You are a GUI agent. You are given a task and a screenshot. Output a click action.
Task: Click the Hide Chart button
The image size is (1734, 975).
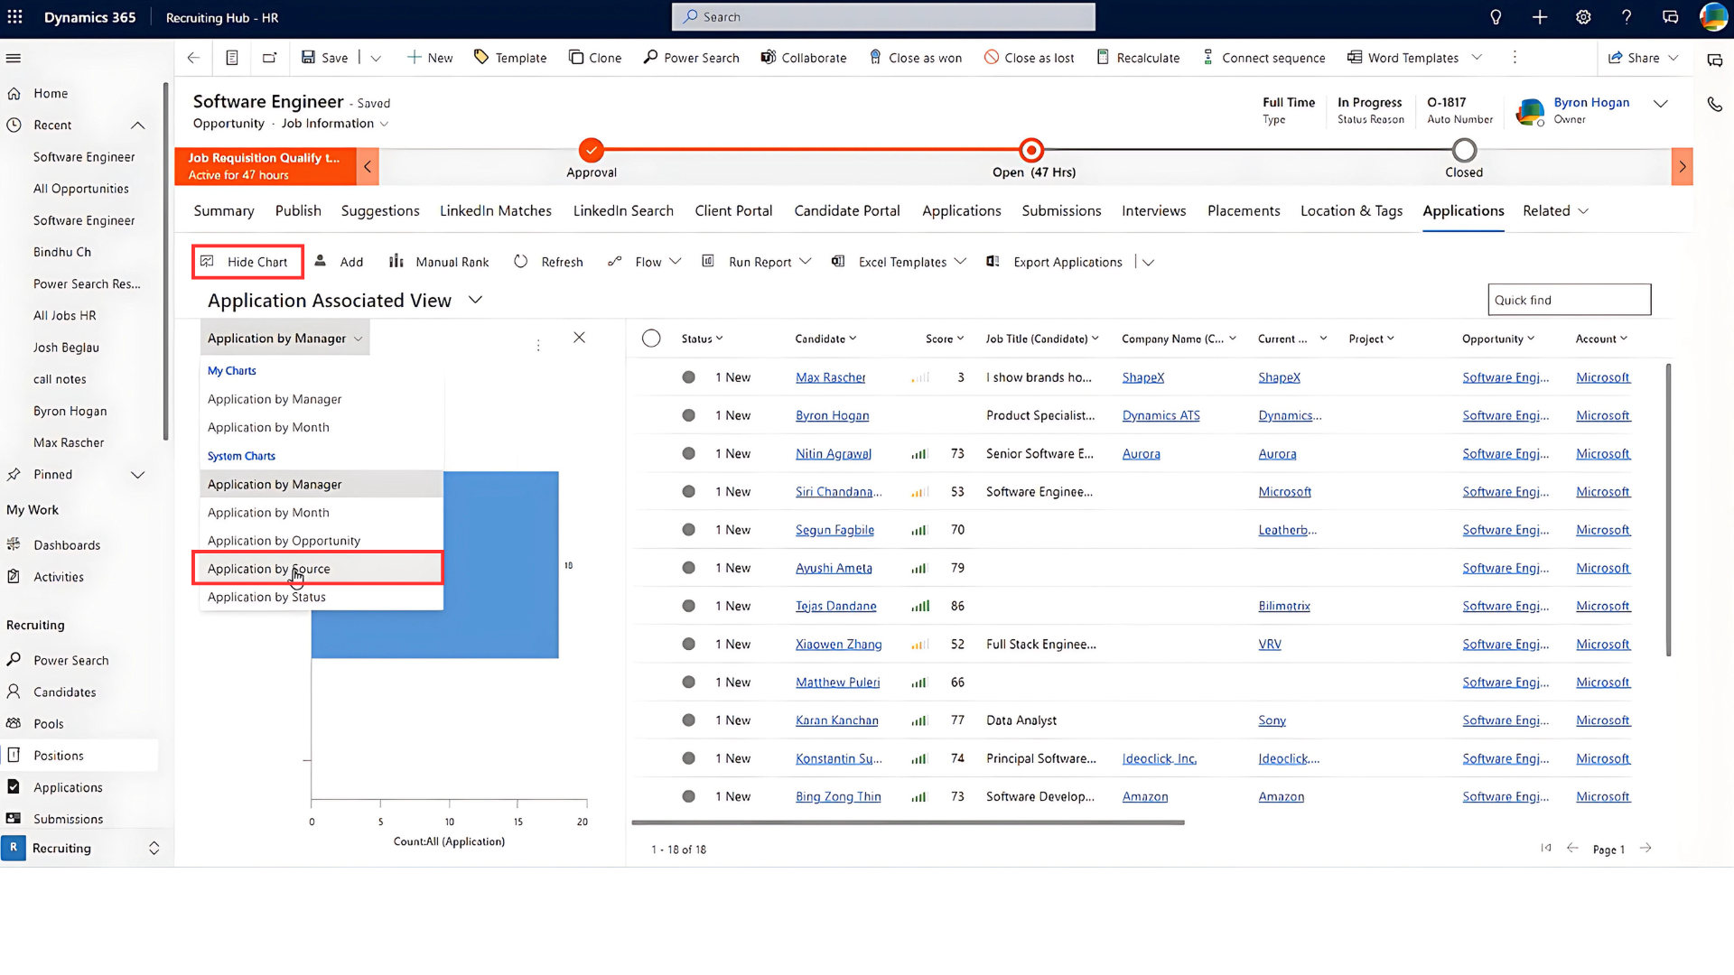tap(247, 262)
